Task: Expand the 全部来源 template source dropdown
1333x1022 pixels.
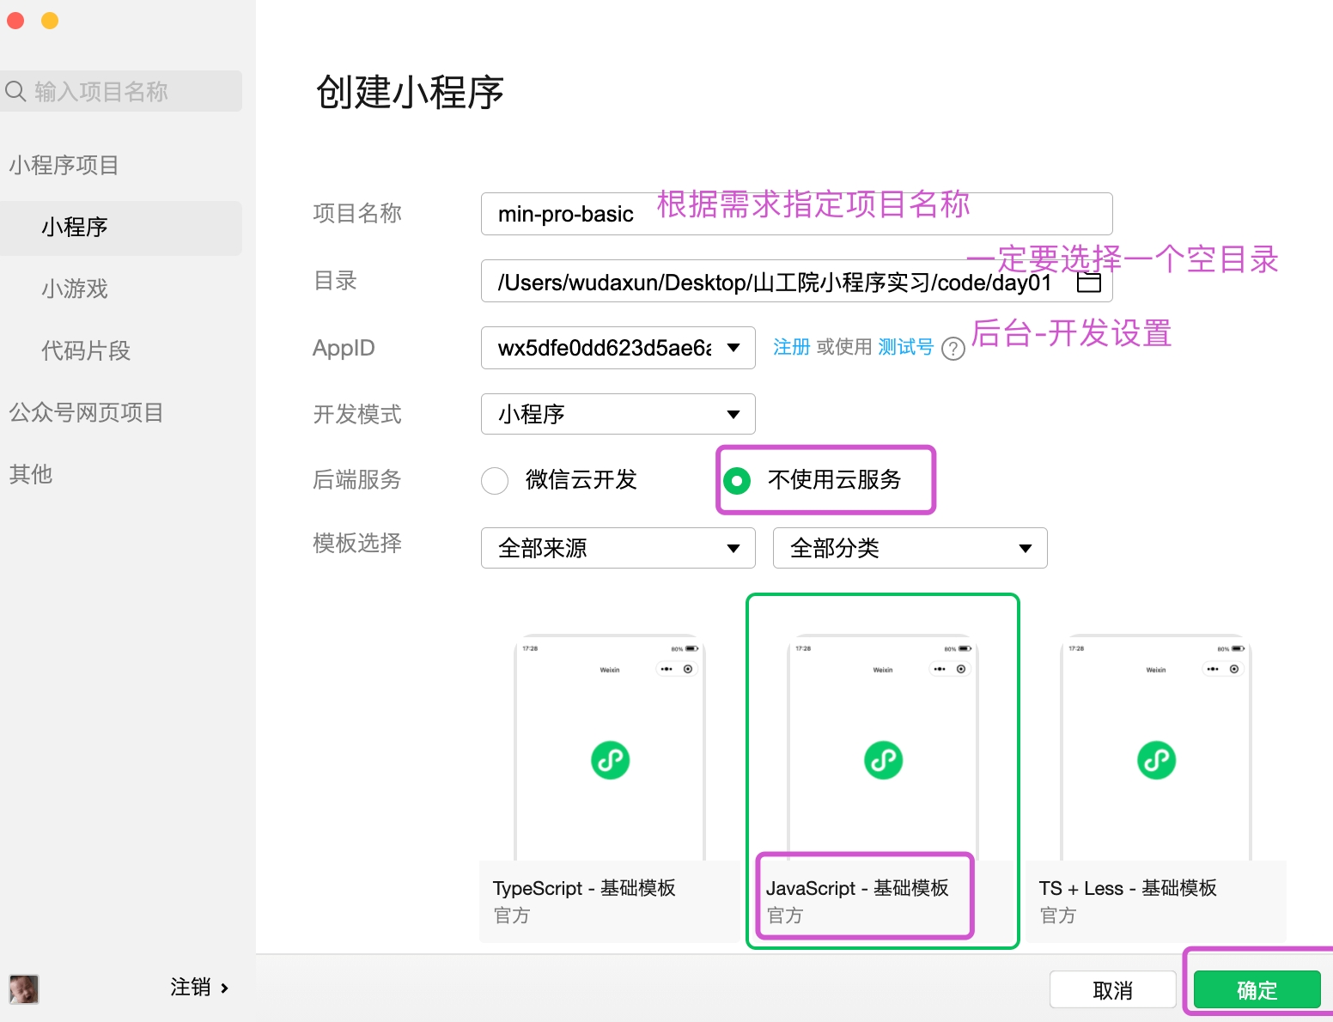Action: (x=618, y=548)
